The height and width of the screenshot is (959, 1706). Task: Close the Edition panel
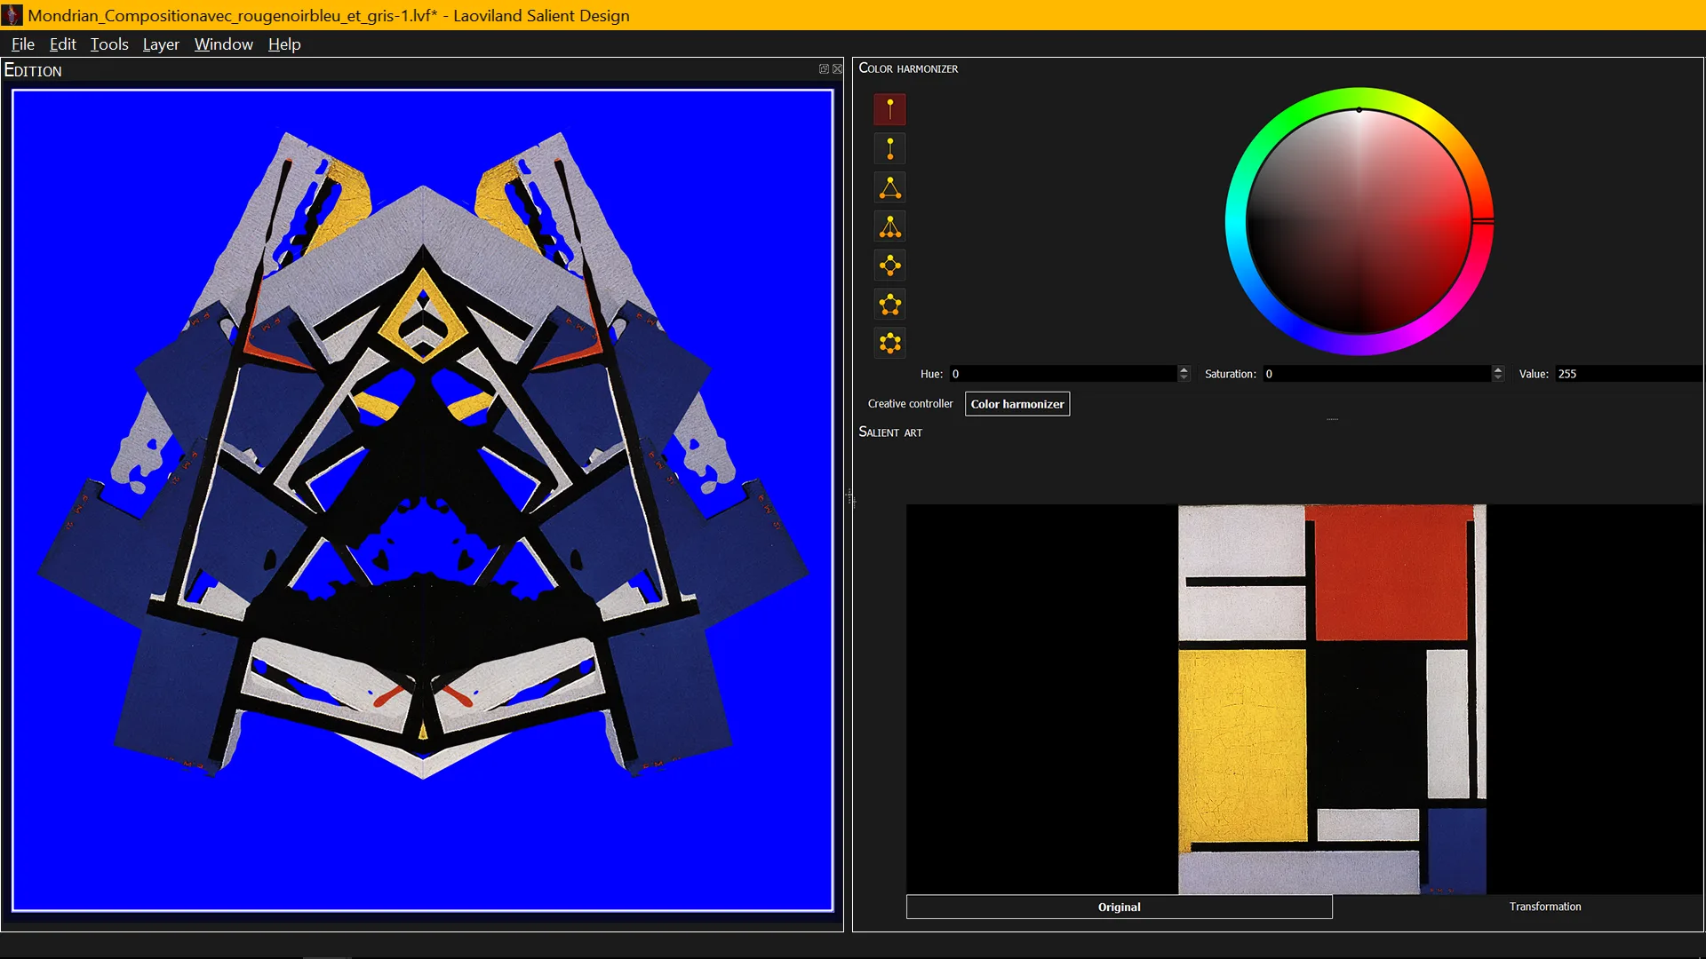coord(837,69)
